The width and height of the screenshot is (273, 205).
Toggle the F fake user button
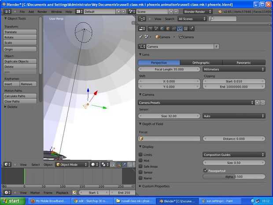click(x=216, y=47)
